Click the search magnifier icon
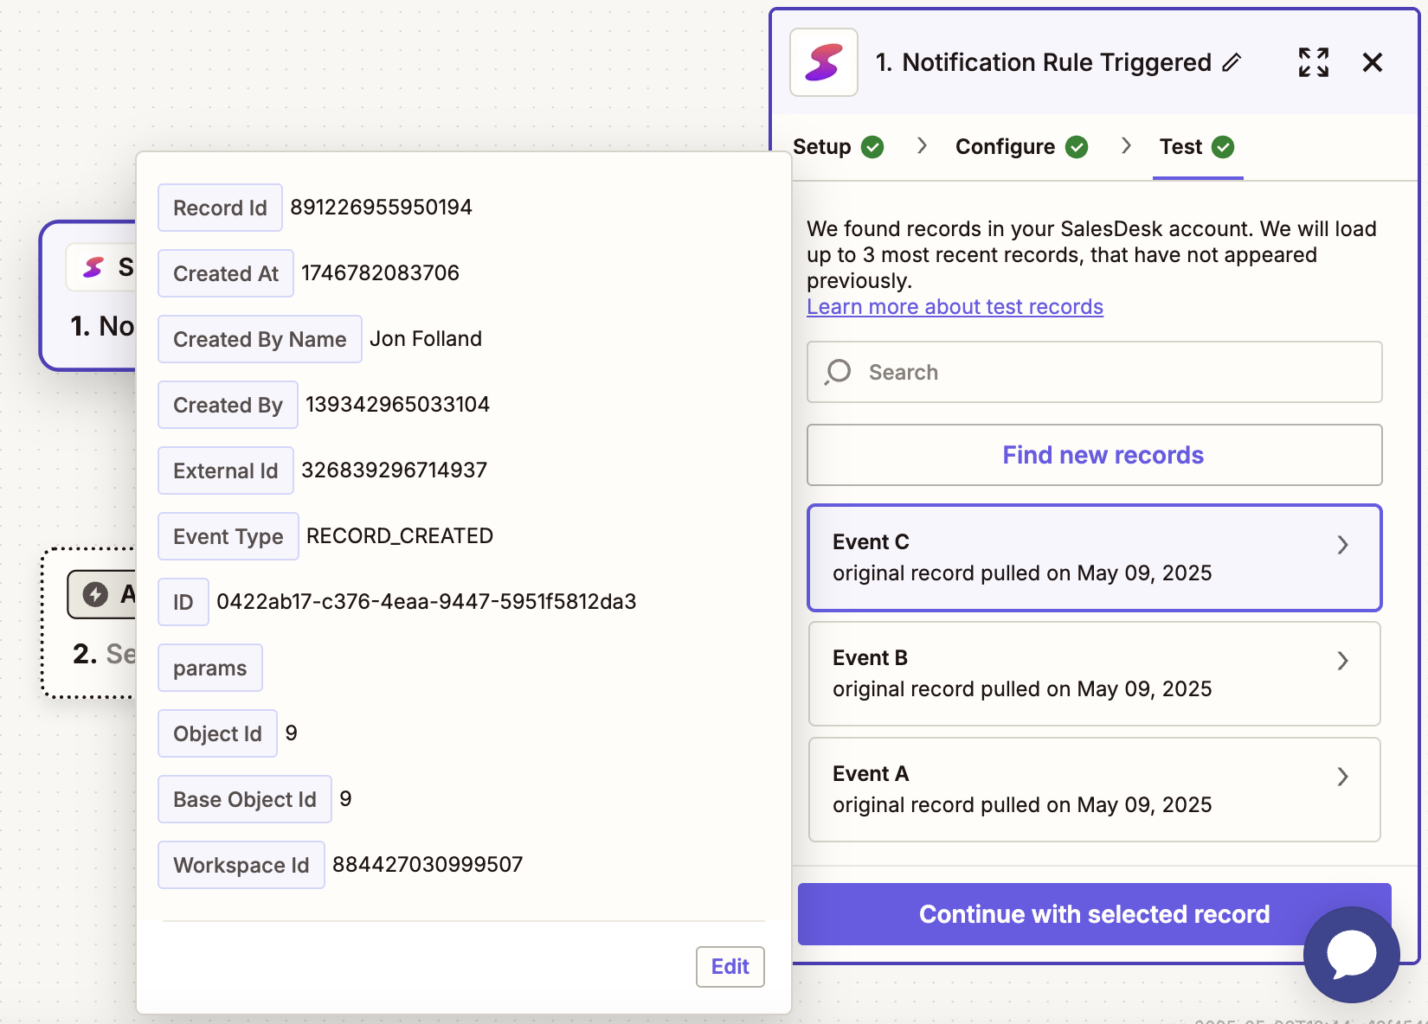The image size is (1428, 1024). (838, 372)
